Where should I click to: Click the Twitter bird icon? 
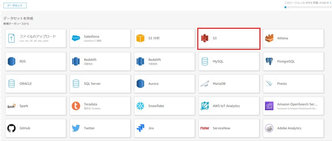click(76, 128)
